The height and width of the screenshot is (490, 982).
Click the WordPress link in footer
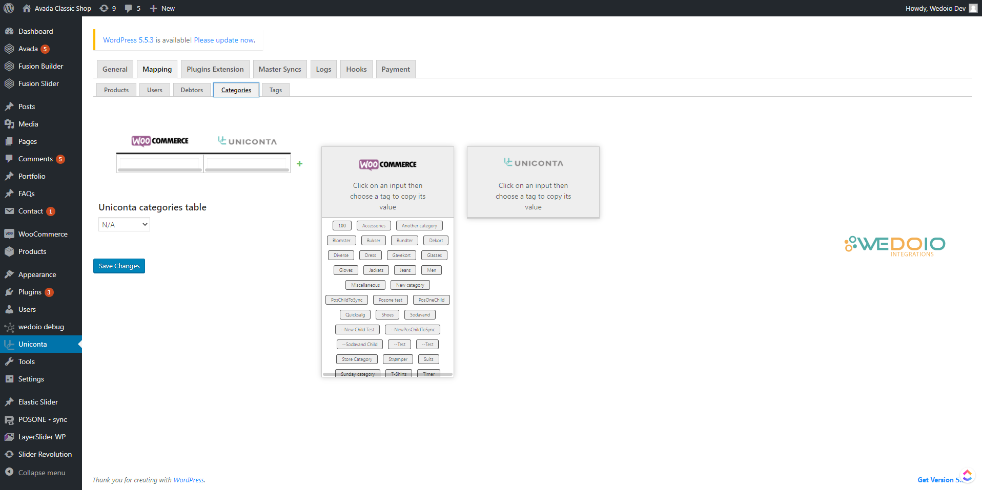click(189, 480)
